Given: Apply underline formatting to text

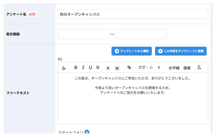Looking at the screenshot, I should pyautogui.click(x=90, y=67).
